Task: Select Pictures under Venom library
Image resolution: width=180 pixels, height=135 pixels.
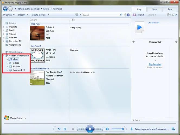Action: [x=17, y=66]
